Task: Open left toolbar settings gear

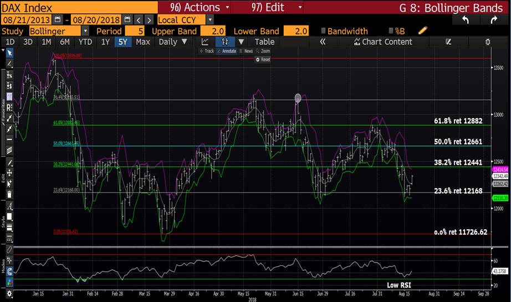Action: [x=9, y=294]
